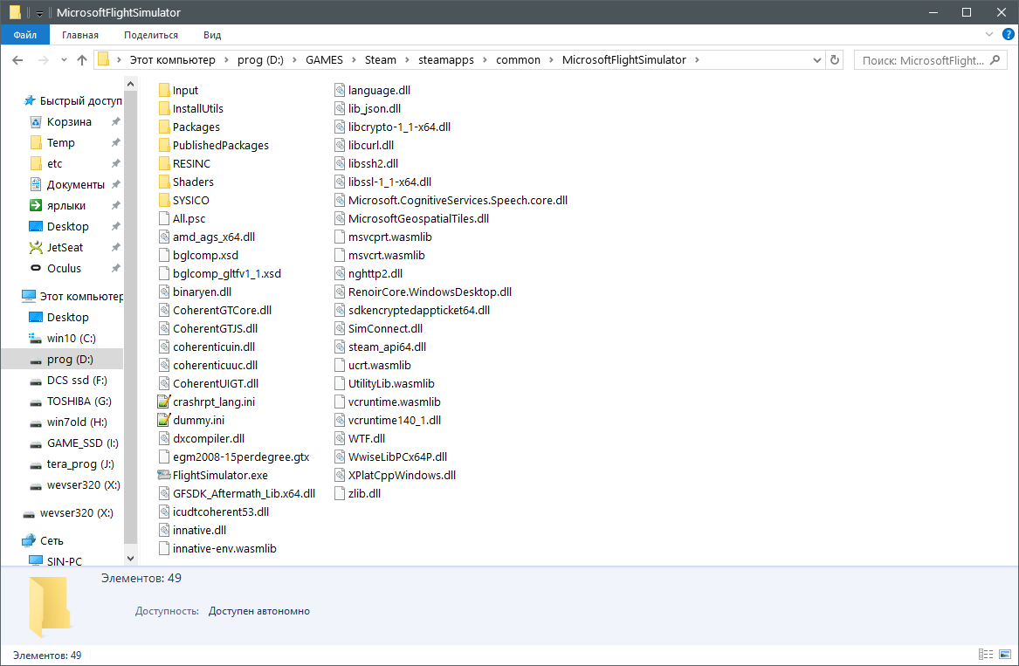Navigate to steamapps in the address path
Image resolution: width=1019 pixels, height=666 pixels.
pos(446,59)
